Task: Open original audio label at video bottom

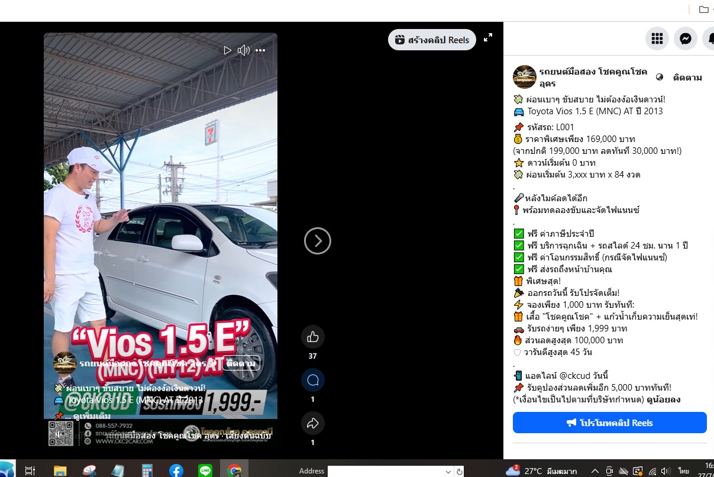Action: point(188,436)
